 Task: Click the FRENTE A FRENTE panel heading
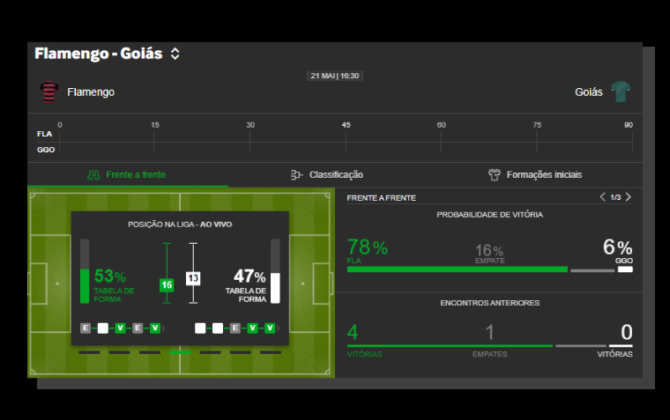381,198
